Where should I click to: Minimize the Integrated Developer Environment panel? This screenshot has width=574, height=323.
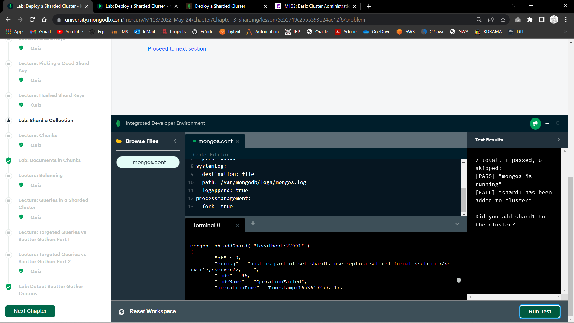[x=547, y=123]
